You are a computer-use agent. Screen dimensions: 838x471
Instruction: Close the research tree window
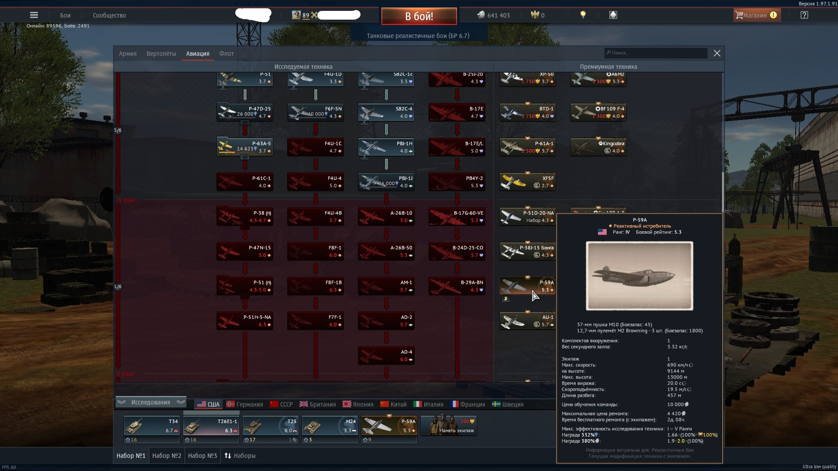(717, 53)
